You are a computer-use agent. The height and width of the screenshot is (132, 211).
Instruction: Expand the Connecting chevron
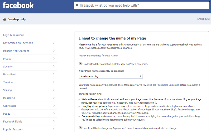[54, 105]
